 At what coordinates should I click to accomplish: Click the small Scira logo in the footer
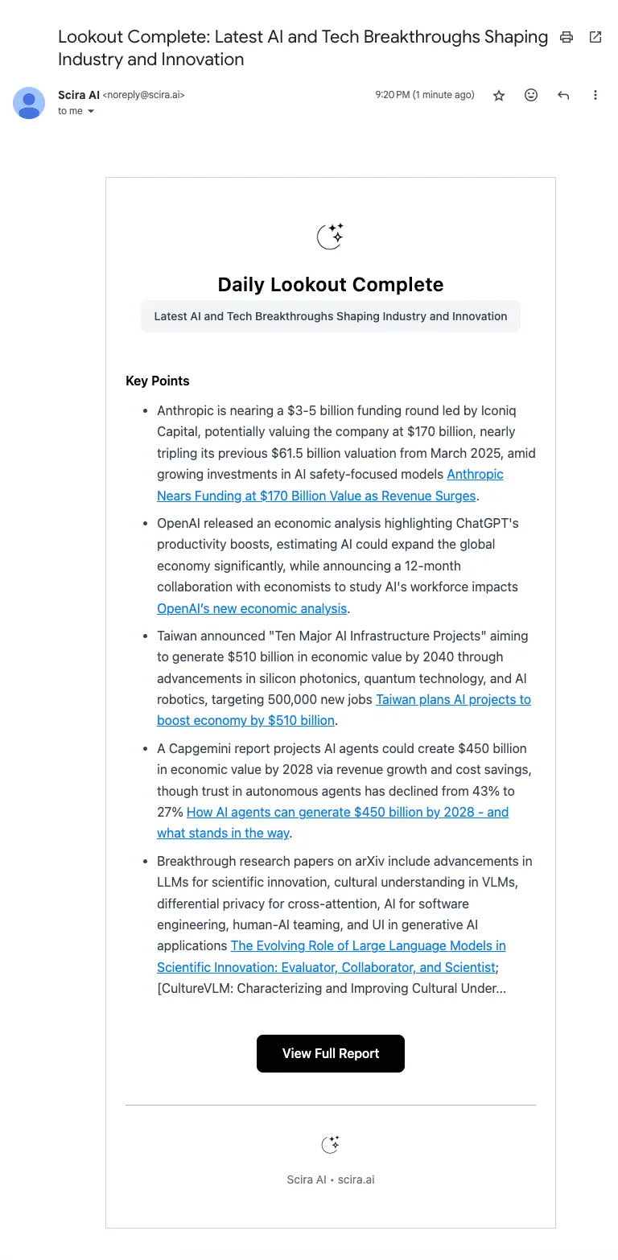point(330,1144)
